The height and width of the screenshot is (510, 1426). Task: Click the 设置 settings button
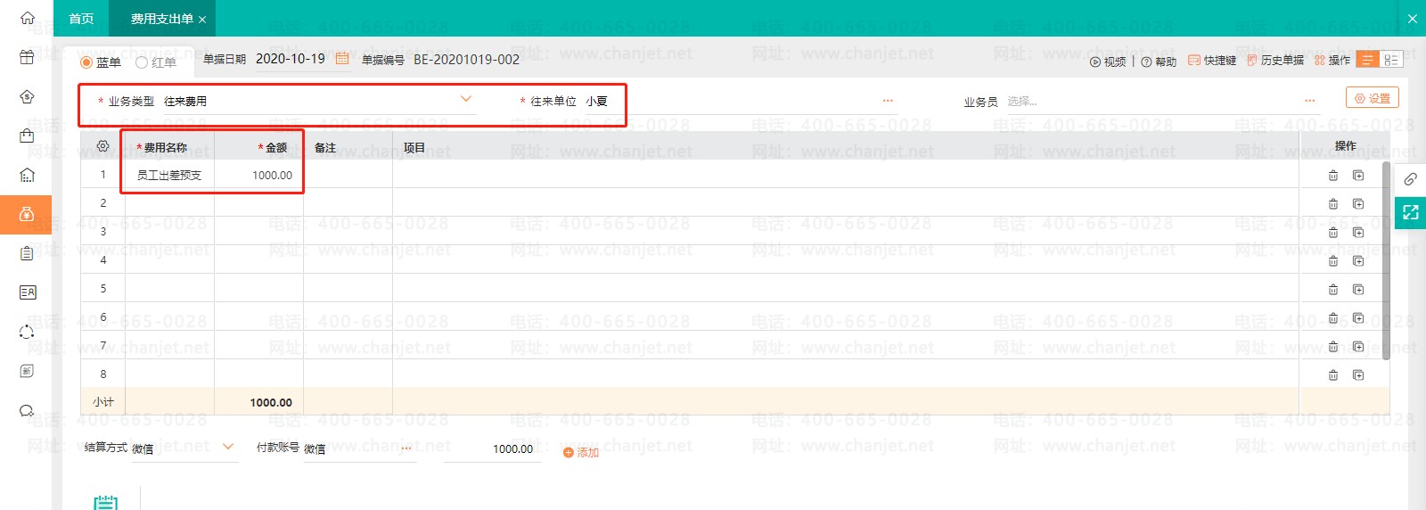coord(1373,98)
